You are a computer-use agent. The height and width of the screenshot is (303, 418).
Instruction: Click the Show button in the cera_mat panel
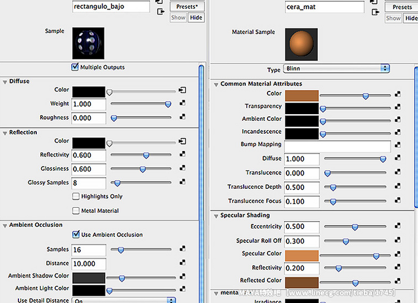pos(393,18)
